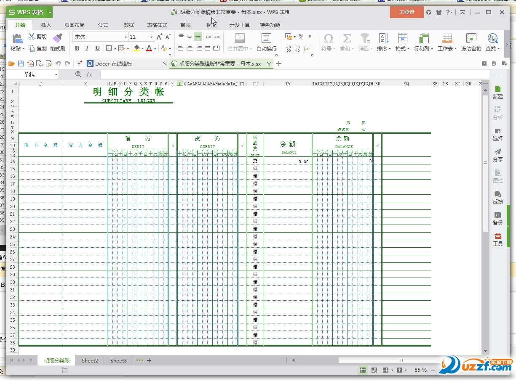The image size is (516, 381).
Task: Open the 插入 (Insert) ribbon tab
Action: 46,25
